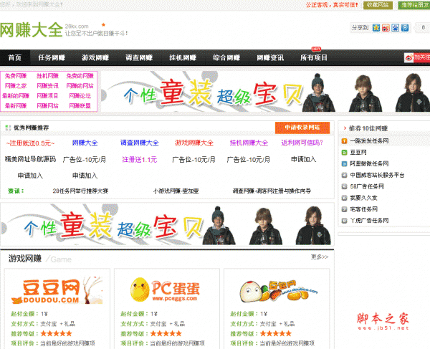
Task: Click star rating in the 豆豆网 card
Action: coord(56,334)
